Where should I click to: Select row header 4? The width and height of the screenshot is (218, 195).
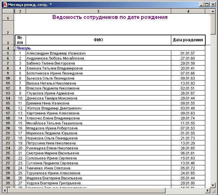(8, 48)
